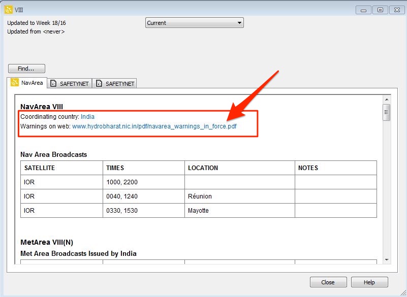Click the scrollbar up arrow
The width and height of the screenshot is (407, 297).
[387, 100]
